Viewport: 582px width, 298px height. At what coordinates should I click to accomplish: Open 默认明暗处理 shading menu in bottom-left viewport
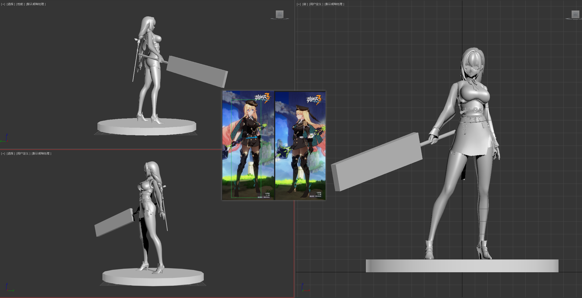click(x=41, y=153)
